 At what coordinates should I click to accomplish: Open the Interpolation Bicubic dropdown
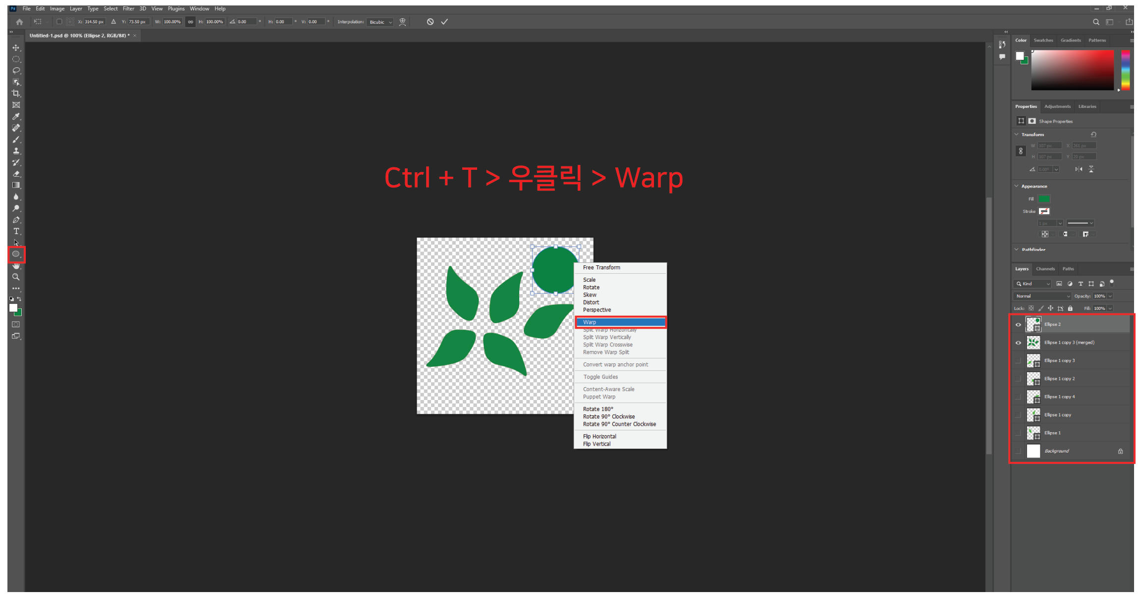coord(380,22)
